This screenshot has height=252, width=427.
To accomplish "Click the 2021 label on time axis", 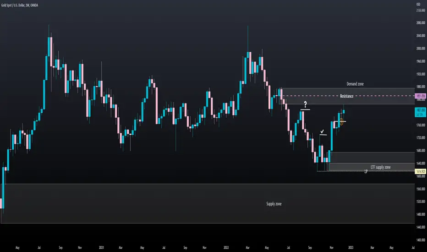I will point(101,247).
